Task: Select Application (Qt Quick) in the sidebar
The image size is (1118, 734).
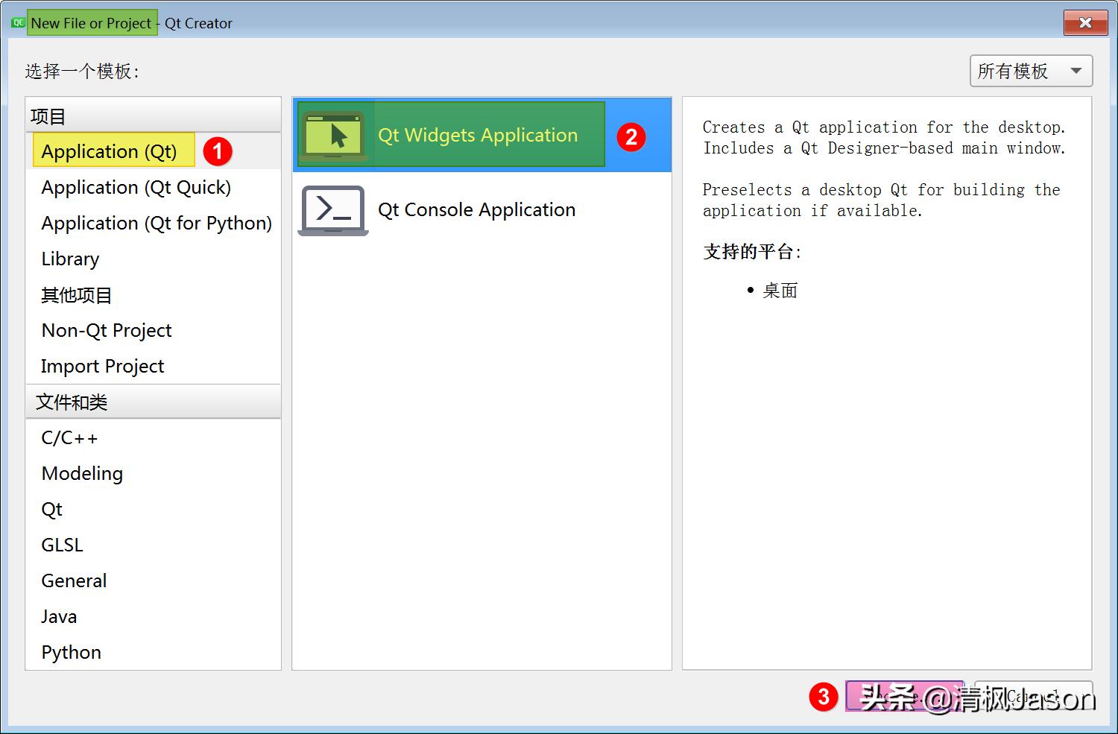Action: [x=136, y=187]
